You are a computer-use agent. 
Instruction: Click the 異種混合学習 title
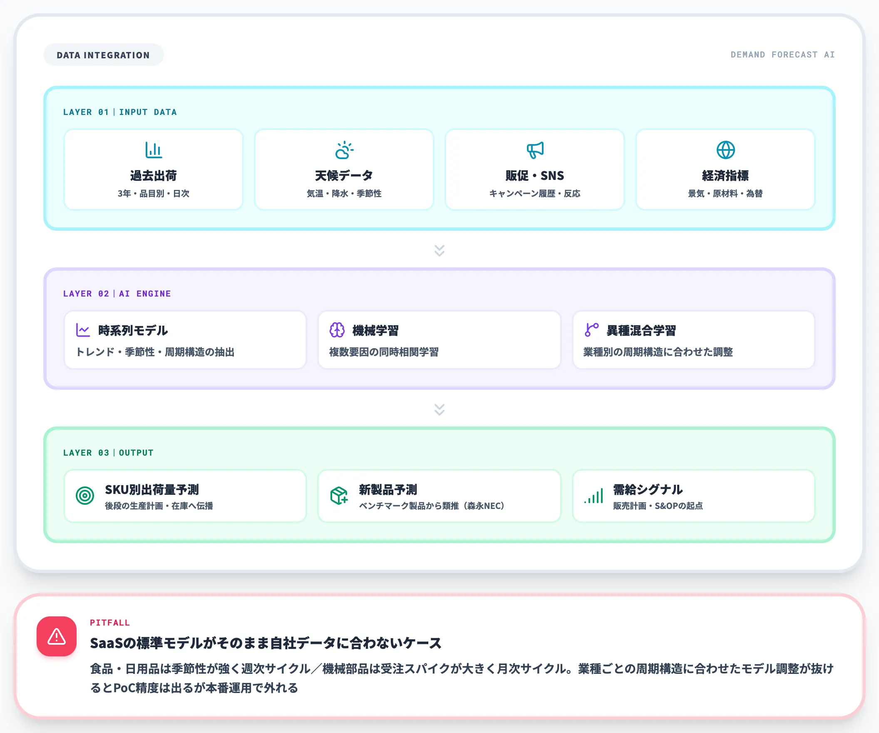(x=641, y=331)
